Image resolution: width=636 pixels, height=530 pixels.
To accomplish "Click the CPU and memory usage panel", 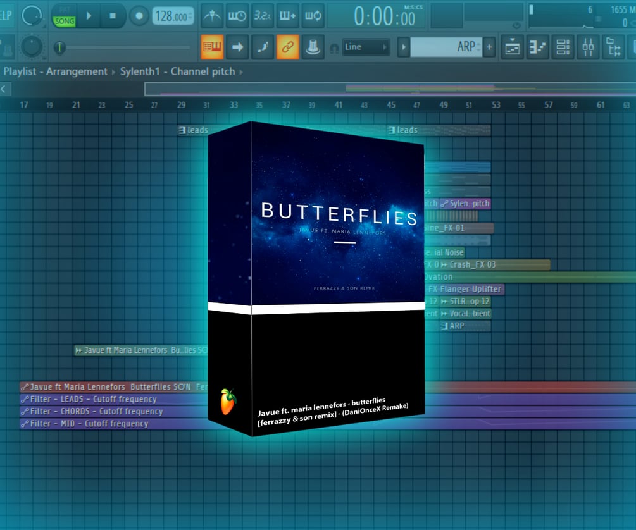I will pyautogui.click(x=582, y=15).
